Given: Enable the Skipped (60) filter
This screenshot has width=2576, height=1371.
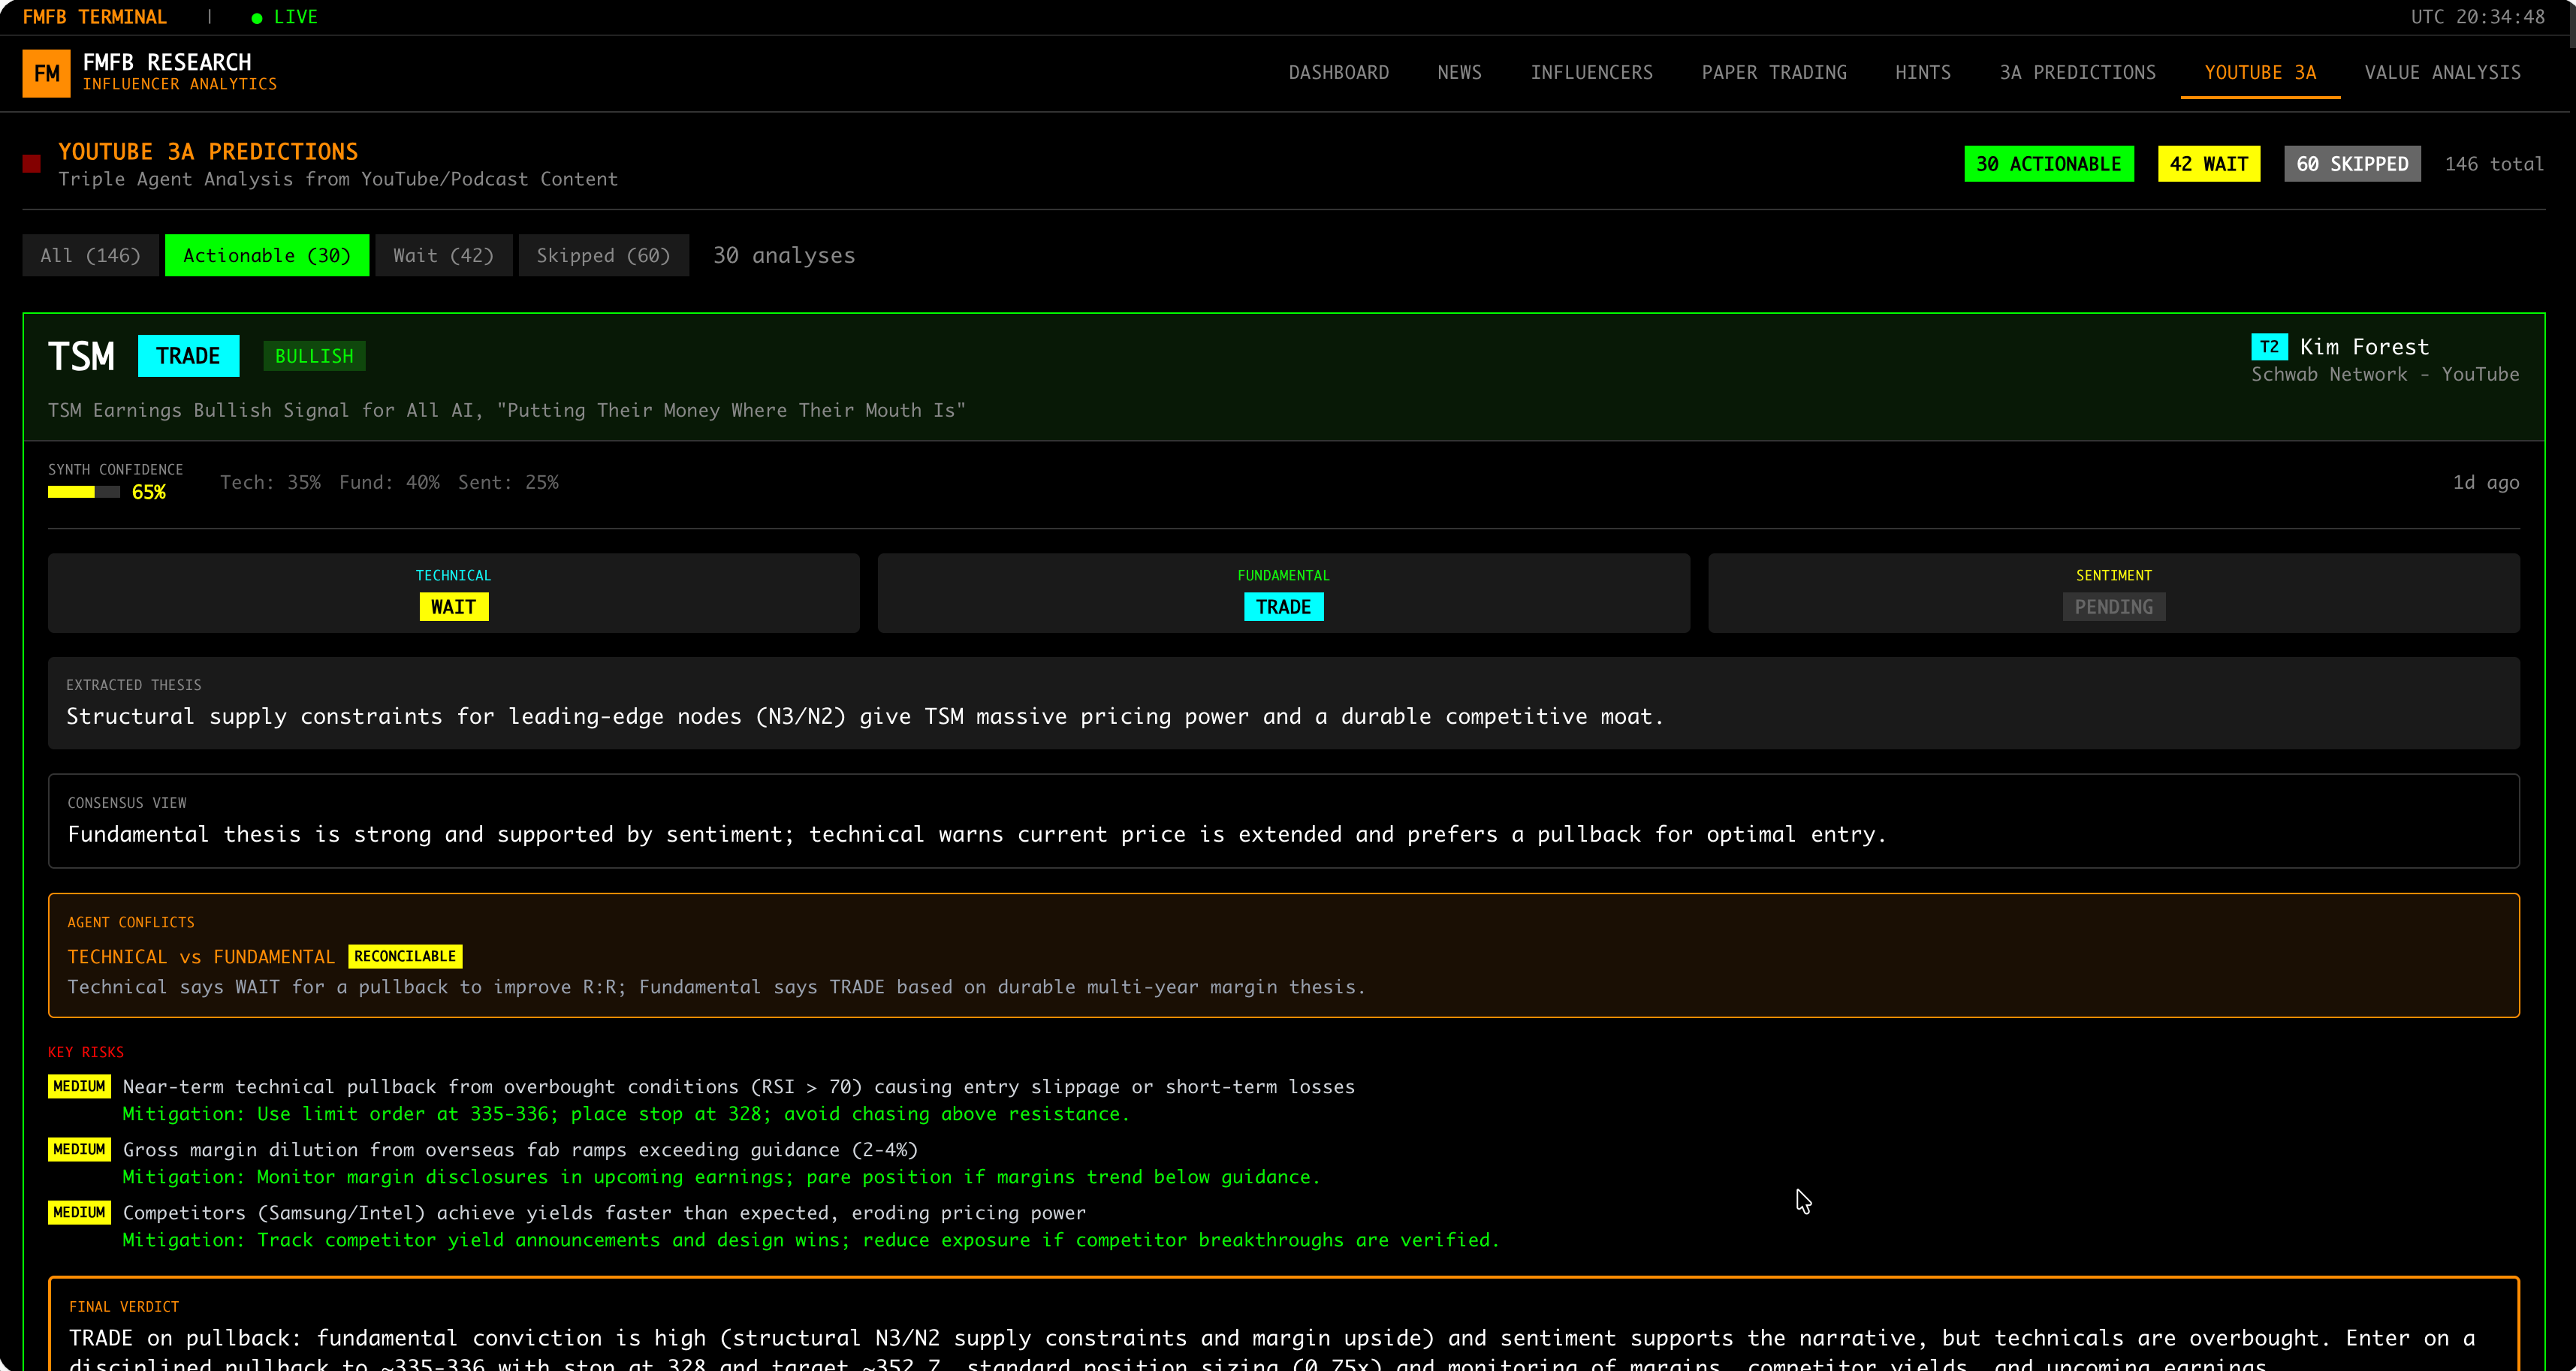Looking at the screenshot, I should [x=603, y=255].
